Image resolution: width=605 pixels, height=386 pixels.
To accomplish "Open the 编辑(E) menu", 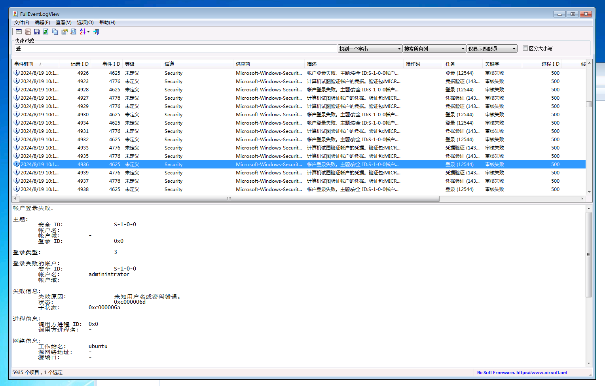I will tap(42, 23).
